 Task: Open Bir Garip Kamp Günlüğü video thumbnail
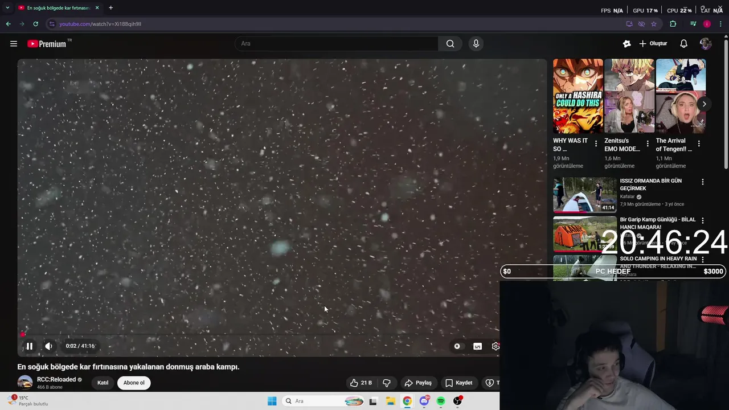pos(584,234)
